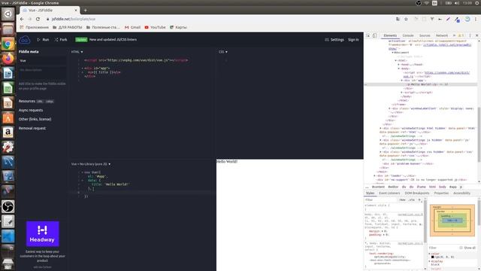The width and height of the screenshot is (481, 271).
Task: Toggle DevTools device toolbar
Action: pos(374,35)
